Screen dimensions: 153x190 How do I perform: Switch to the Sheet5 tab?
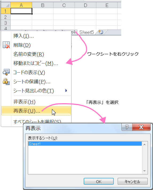click(86, 32)
